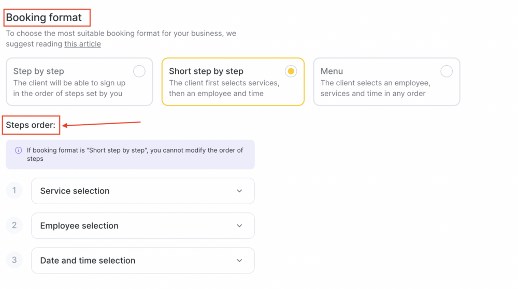Click the Booking format heading
518x289 pixels.
coord(44,18)
